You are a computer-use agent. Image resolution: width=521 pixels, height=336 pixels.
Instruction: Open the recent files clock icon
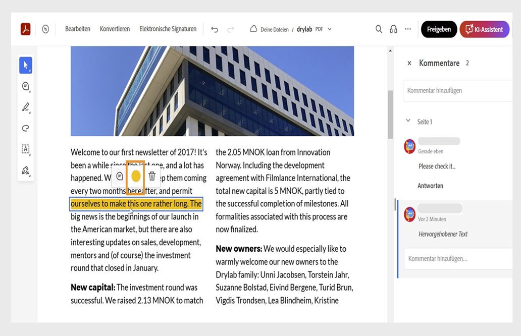point(45,29)
